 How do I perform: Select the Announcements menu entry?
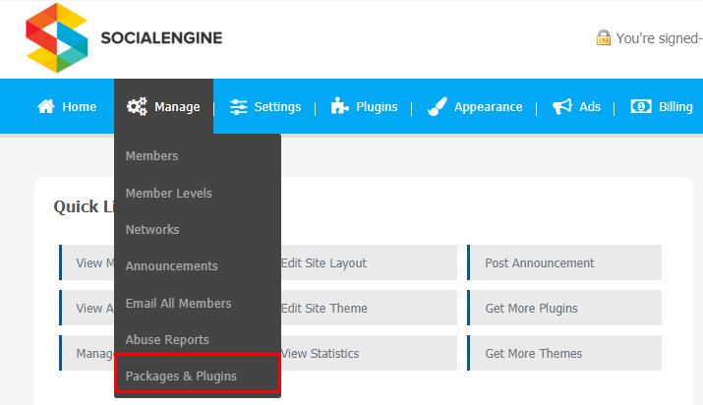tap(172, 266)
